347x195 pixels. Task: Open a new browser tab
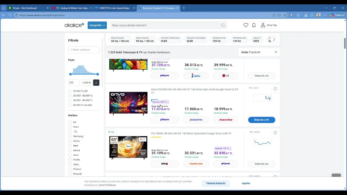184,8
